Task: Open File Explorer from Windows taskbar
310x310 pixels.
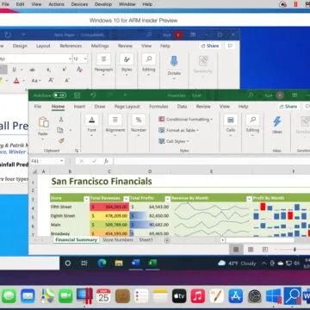Action: pos(119,263)
